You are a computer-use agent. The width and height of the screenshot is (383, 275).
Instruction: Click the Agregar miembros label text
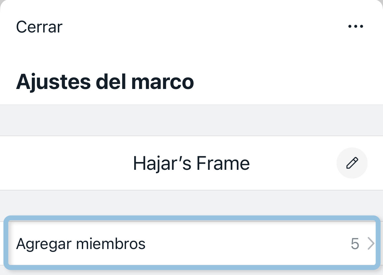pos(81,244)
